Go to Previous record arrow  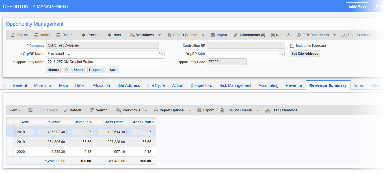coord(83,35)
